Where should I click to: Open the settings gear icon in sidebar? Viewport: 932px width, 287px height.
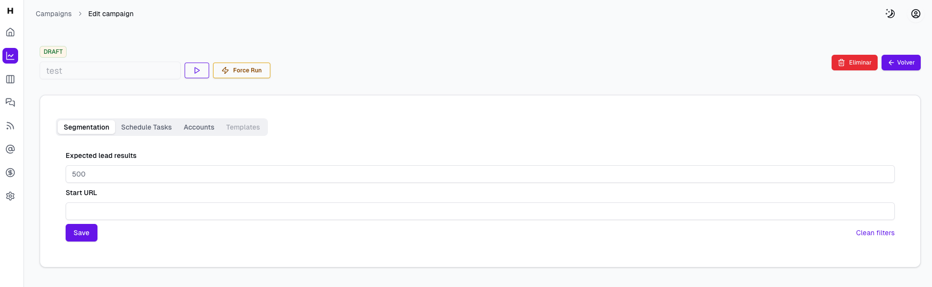10,196
